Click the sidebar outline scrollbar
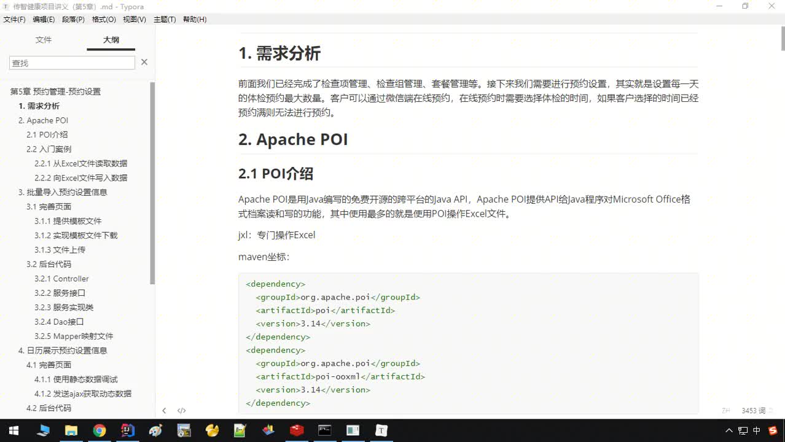785x442 pixels. pyautogui.click(x=152, y=183)
